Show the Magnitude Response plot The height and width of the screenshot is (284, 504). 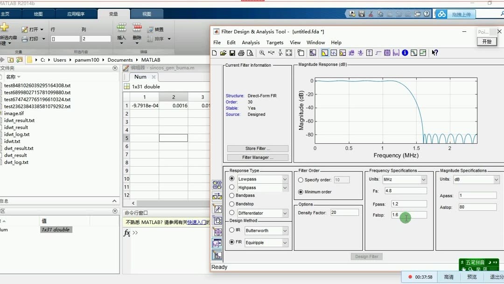[x=324, y=53]
